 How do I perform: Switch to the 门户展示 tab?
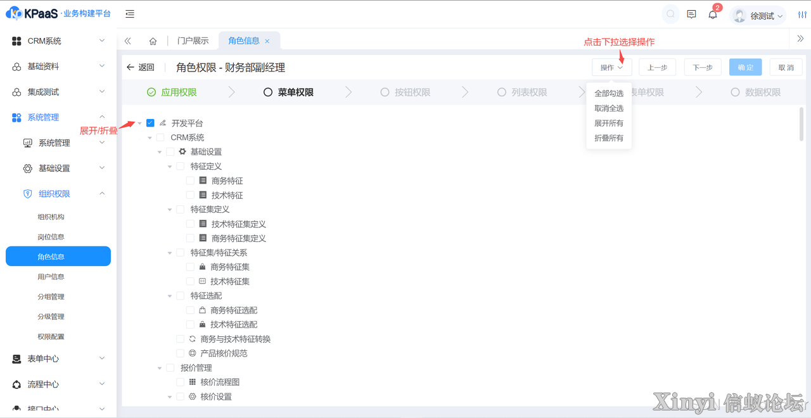pos(193,41)
